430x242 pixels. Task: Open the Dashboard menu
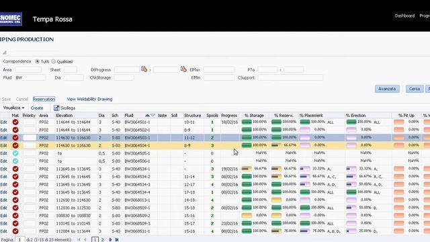[x=404, y=15]
